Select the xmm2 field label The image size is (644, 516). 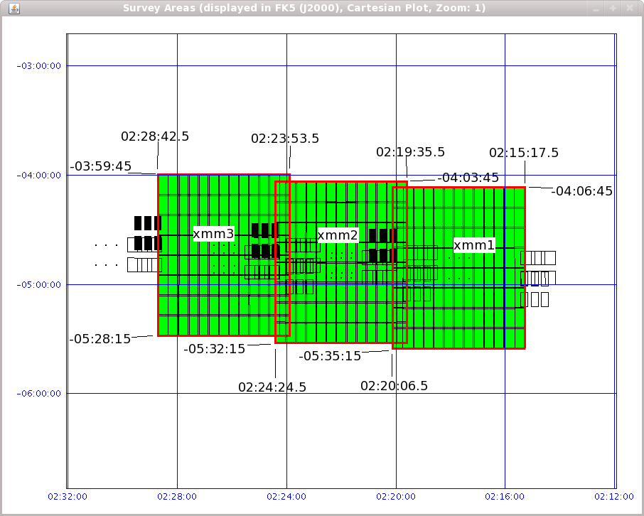coord(338,235)
